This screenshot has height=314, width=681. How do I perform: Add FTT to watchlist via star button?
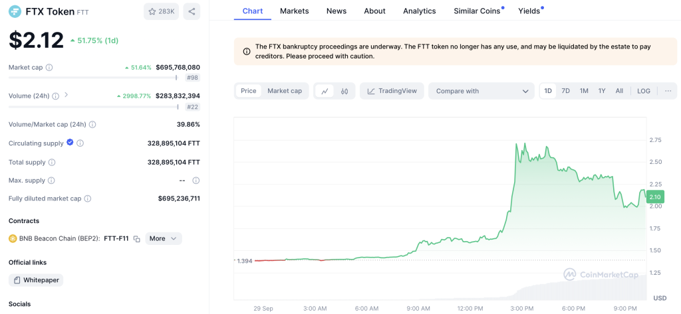161,12
